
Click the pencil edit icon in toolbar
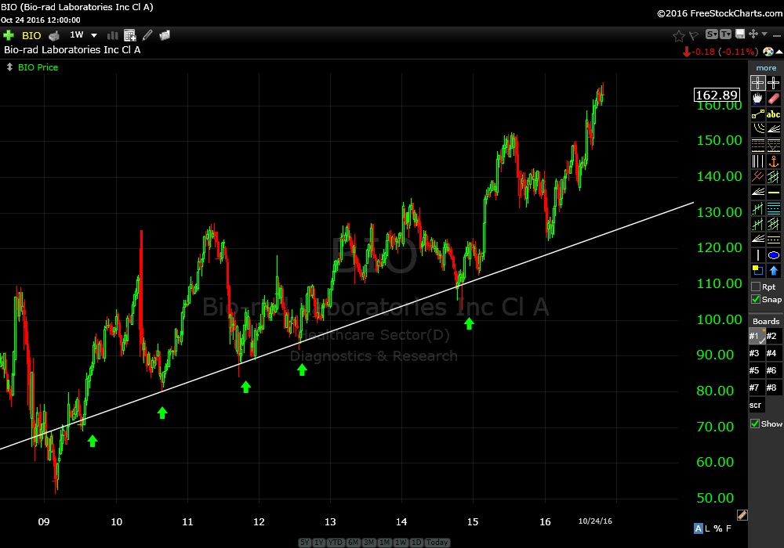(147, 35)
